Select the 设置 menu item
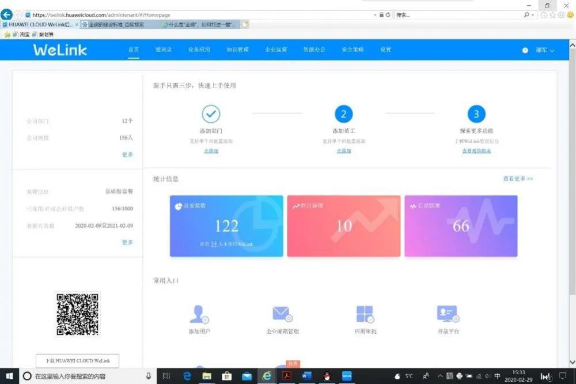Viewport: 576px width, 384px height. click(385, 50)
